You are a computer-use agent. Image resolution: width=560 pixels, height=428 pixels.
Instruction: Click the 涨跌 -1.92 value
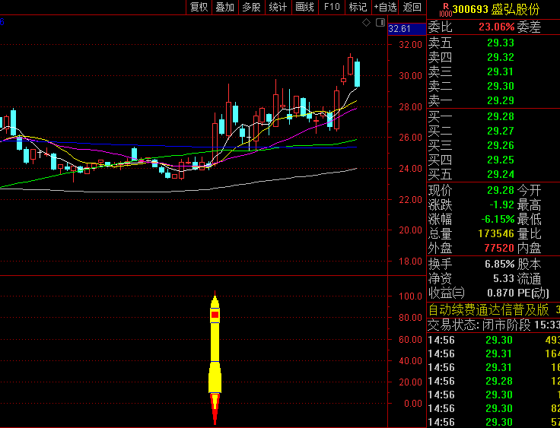(501, 205)
